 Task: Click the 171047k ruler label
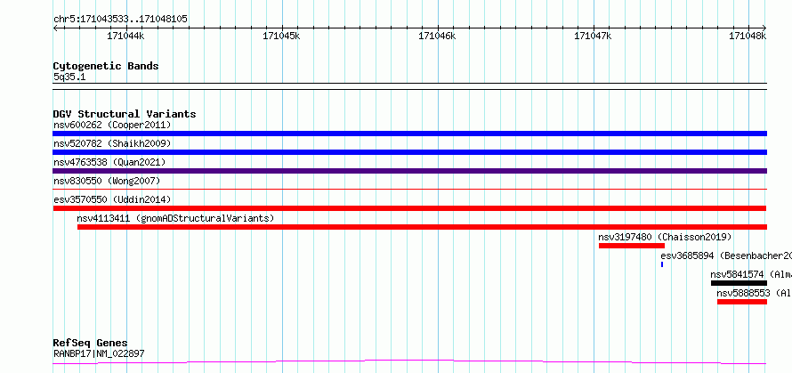click(x=593, y=36)
